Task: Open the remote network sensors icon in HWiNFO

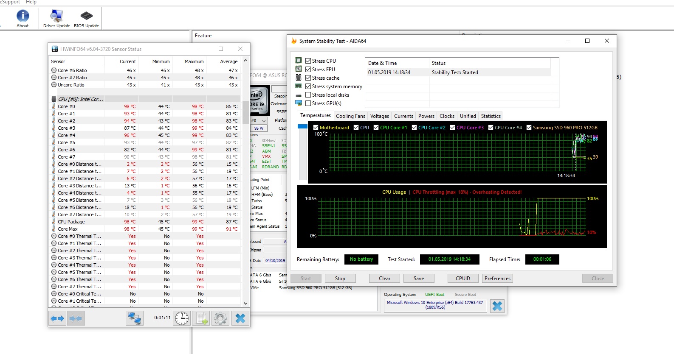Action: (x=135, y=318)
